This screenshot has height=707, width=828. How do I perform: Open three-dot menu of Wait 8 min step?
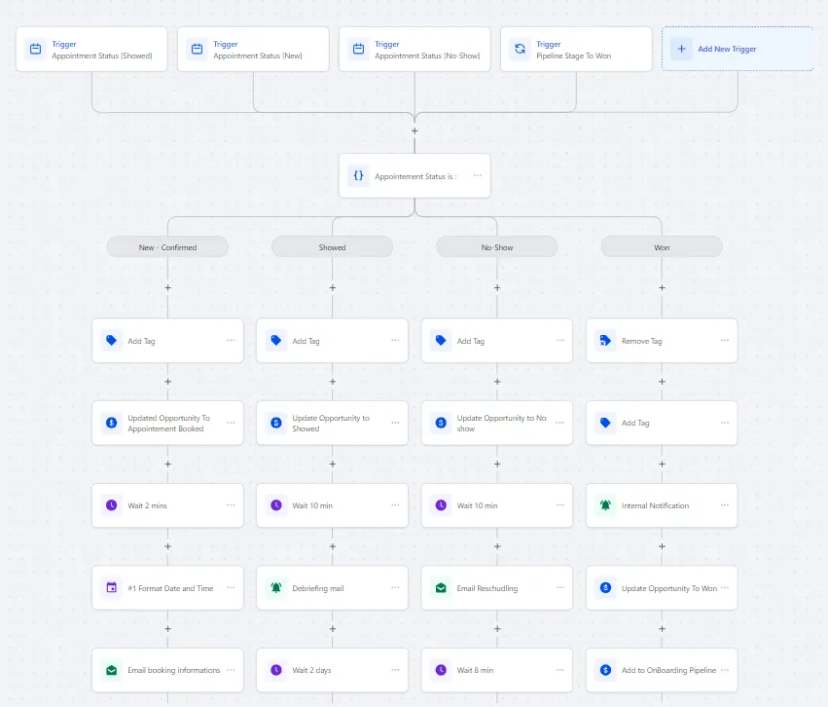pyautogui.click(x=559, y=670)
